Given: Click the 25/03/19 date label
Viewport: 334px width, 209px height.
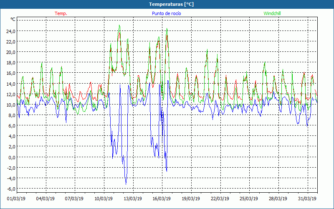Looking at the screenshot, I should (x=249, y=199).
